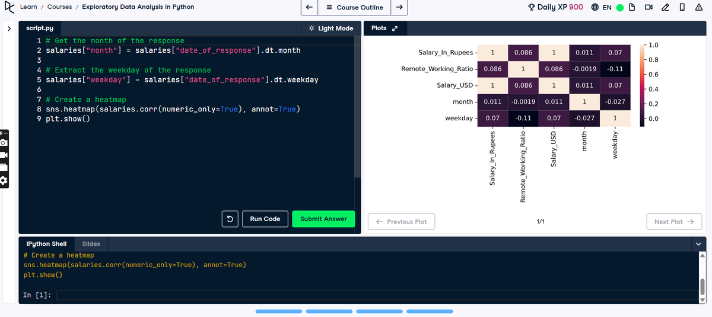The width and height of the screenshot is (712, 317).
Task: Click the plot counter 1/1 text
Action: point(541,222)
